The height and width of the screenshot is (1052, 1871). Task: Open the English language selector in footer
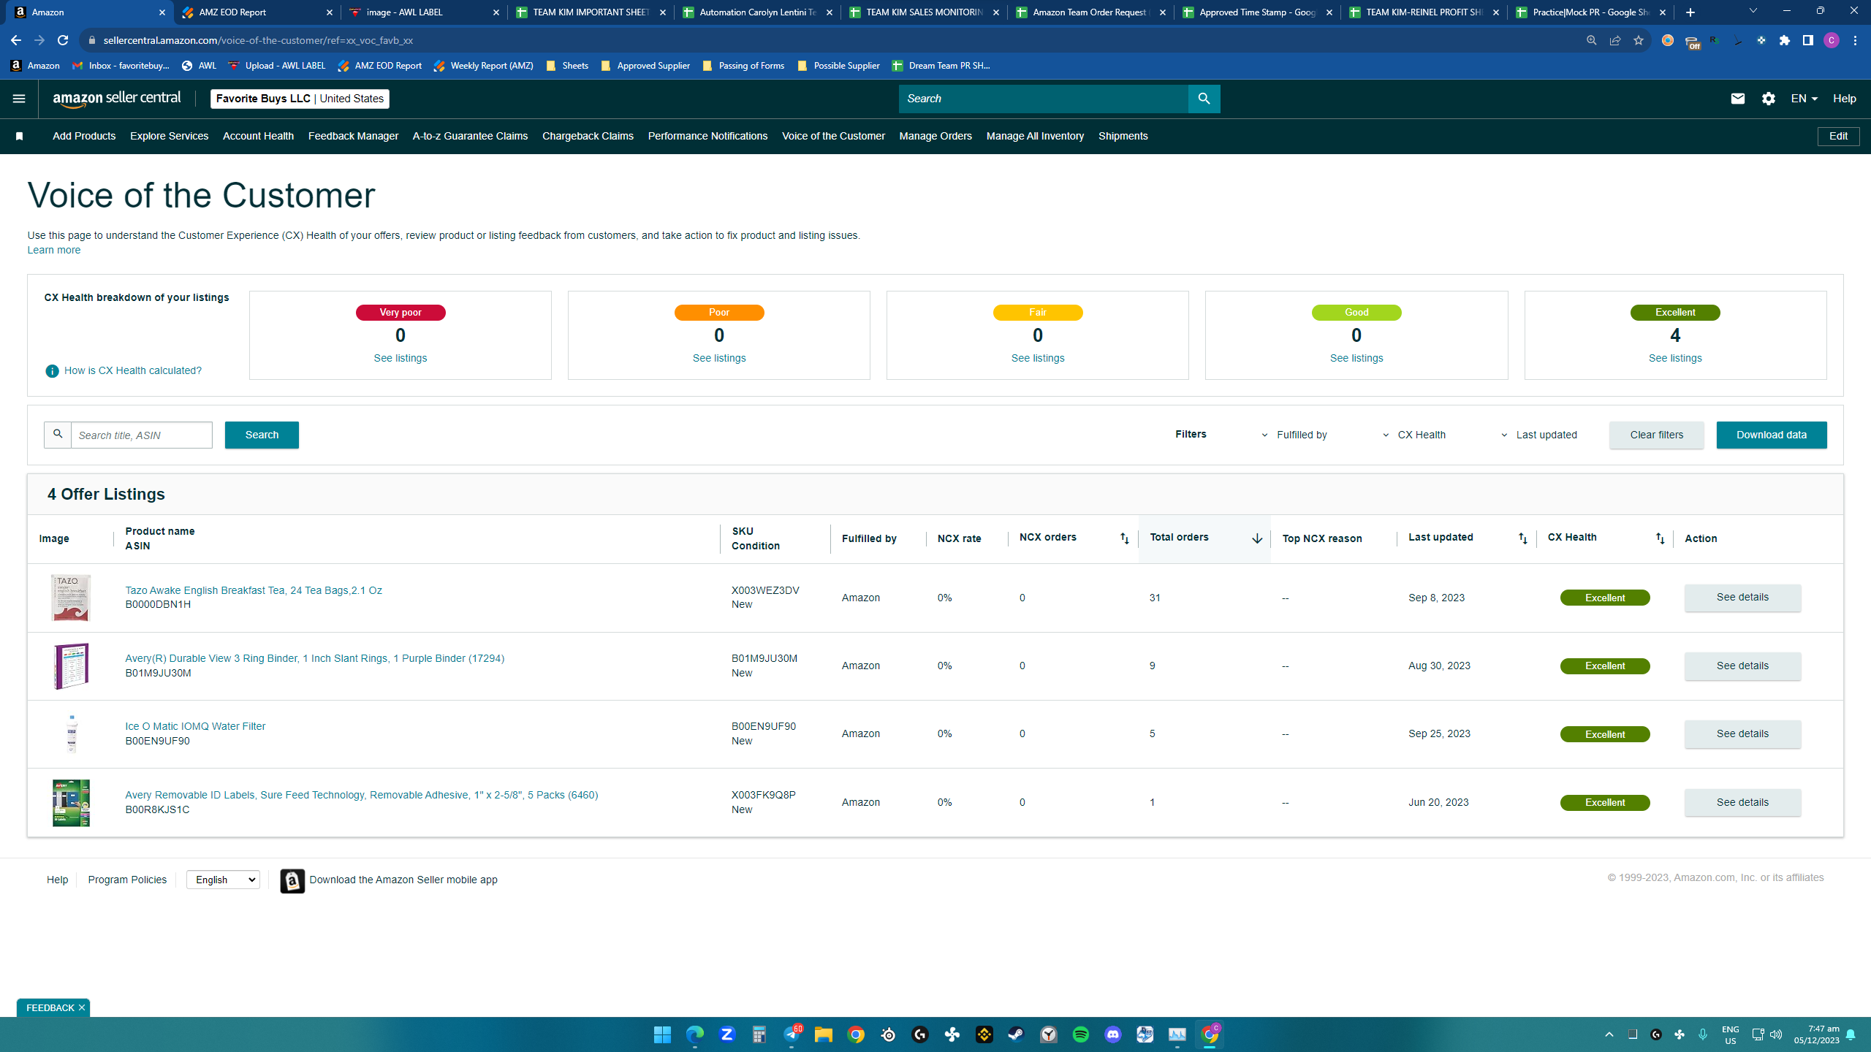[x=223, y=880]
